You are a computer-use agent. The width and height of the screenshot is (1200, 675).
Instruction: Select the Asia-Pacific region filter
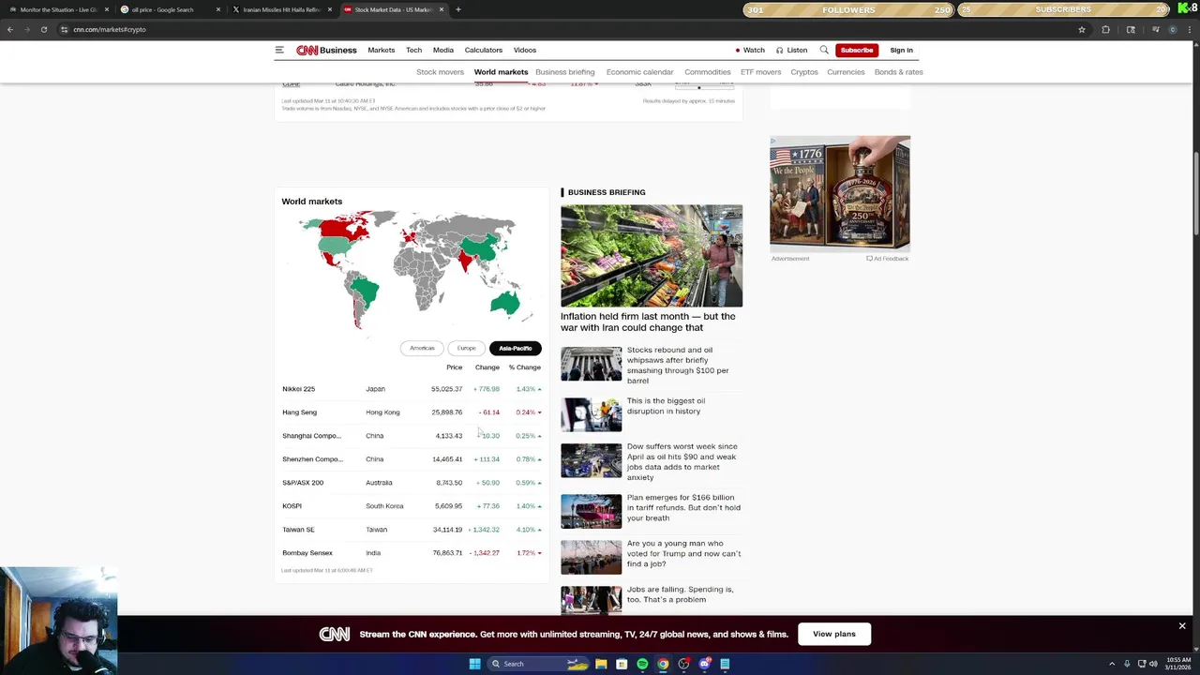(x=515, y=348)
